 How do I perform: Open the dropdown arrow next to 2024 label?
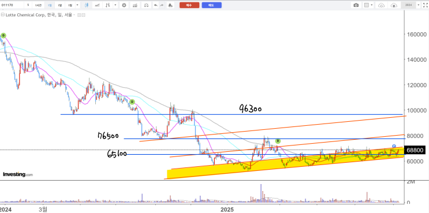[x=418, y=5]
